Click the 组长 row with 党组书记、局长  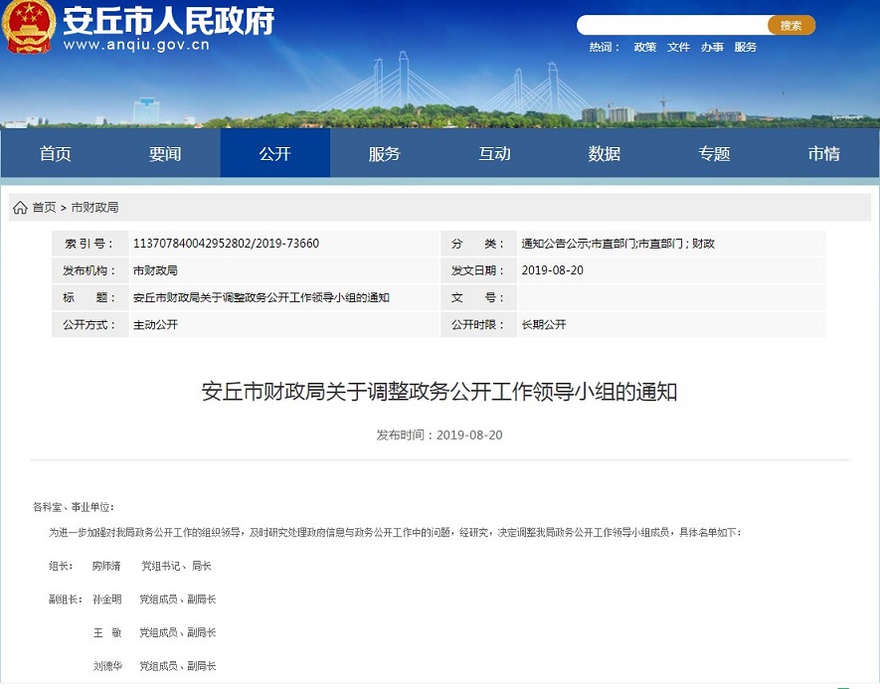[130, 566]
